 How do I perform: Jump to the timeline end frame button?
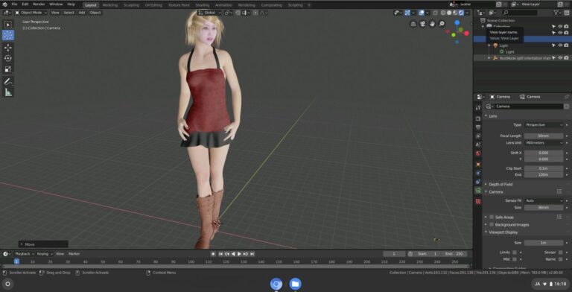[x=252, y=254]
